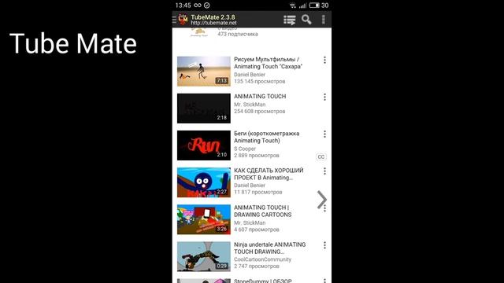Open options for "КАК СДЕЛАТЬ ХОРОШИЙ ПРОЕКТ" video
The height and width of the screenshot is (283, 504).
pyautogui.click(x=324, y=171)
